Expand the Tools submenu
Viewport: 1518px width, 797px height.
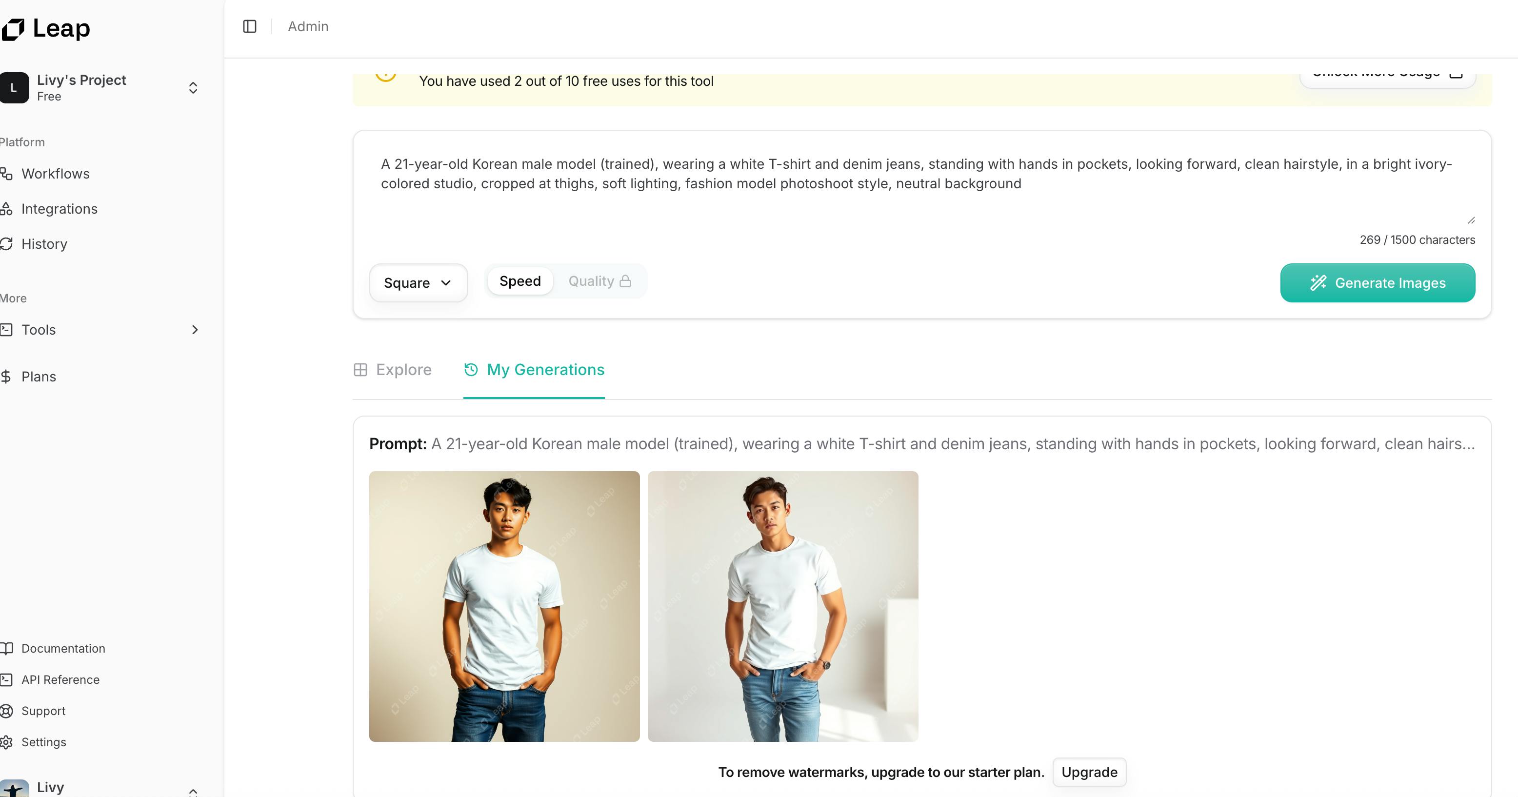(x=195, y=330)
